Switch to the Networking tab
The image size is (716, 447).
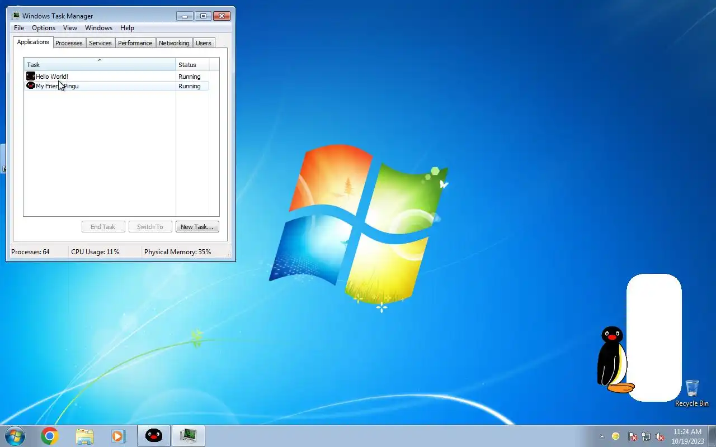[x=174, y=43]
